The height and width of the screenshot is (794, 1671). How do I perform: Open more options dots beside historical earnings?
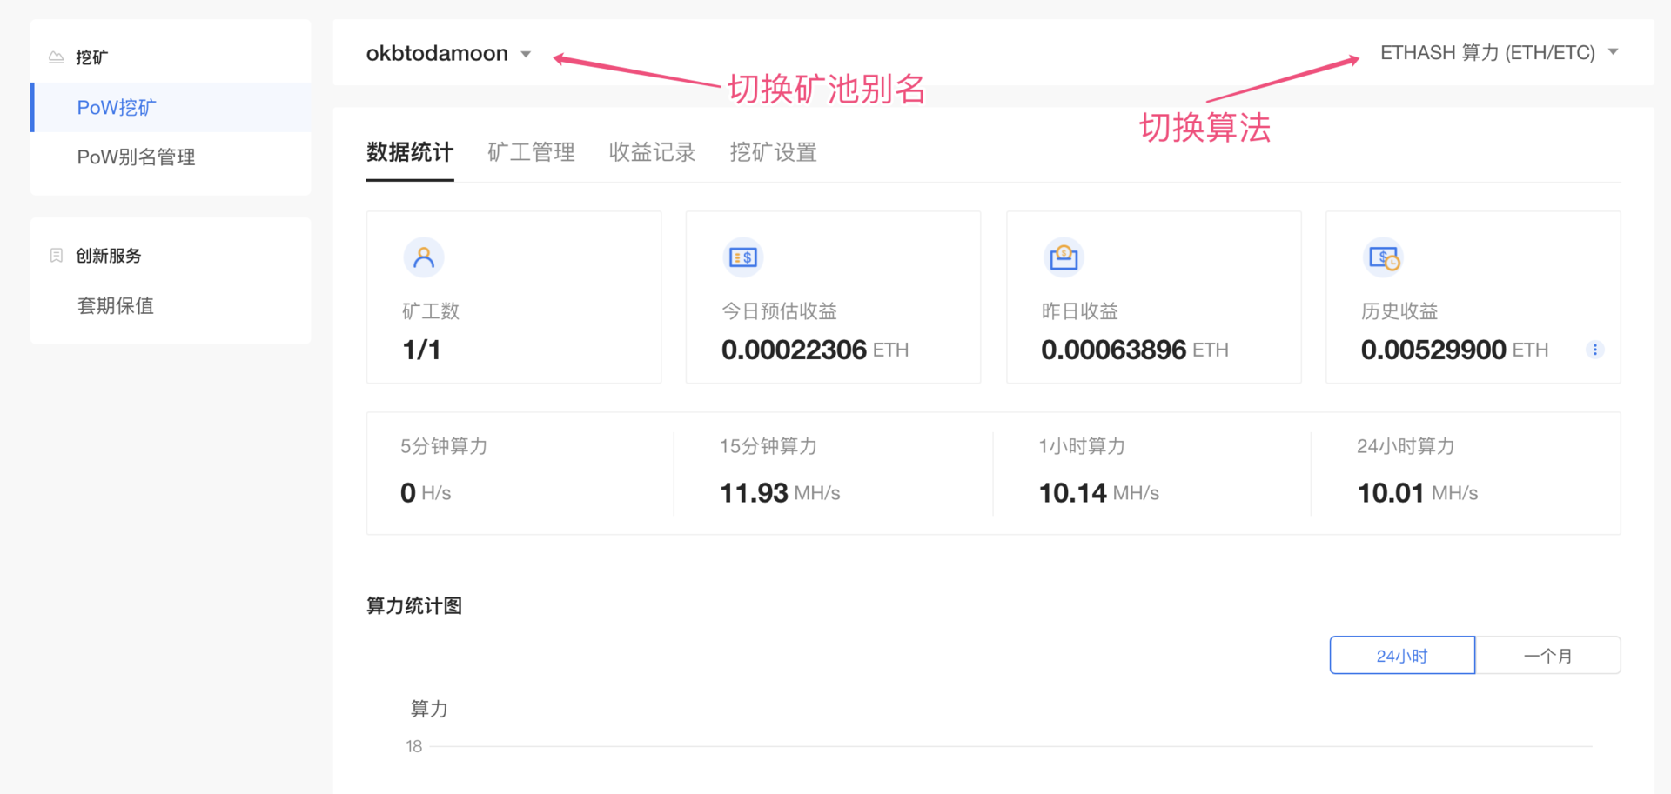pos(1594,350)
